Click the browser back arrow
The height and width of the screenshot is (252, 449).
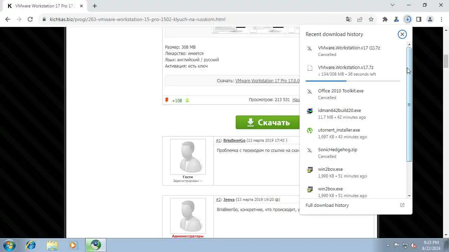coord(8,20)
